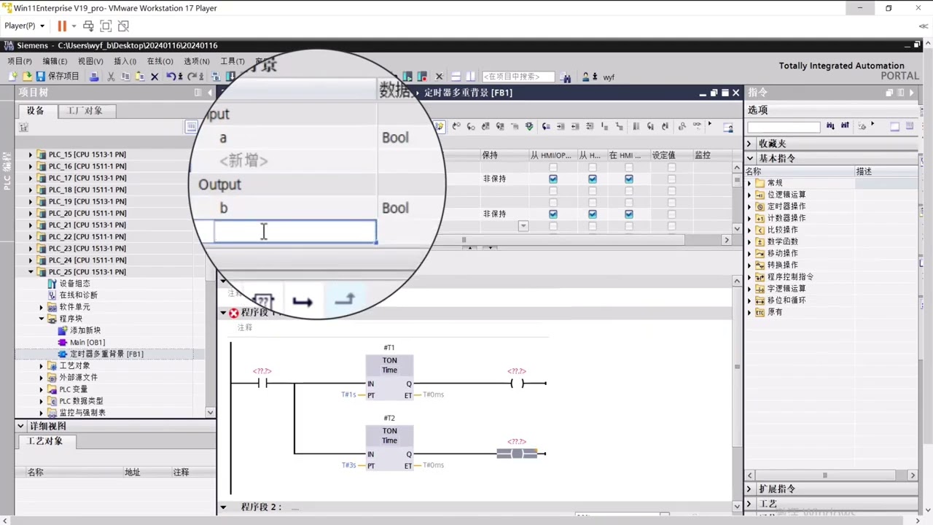Click the split editor horizontally icon
Image resolution: width=933 pixels, height=525 pixels.
[456, 77]
